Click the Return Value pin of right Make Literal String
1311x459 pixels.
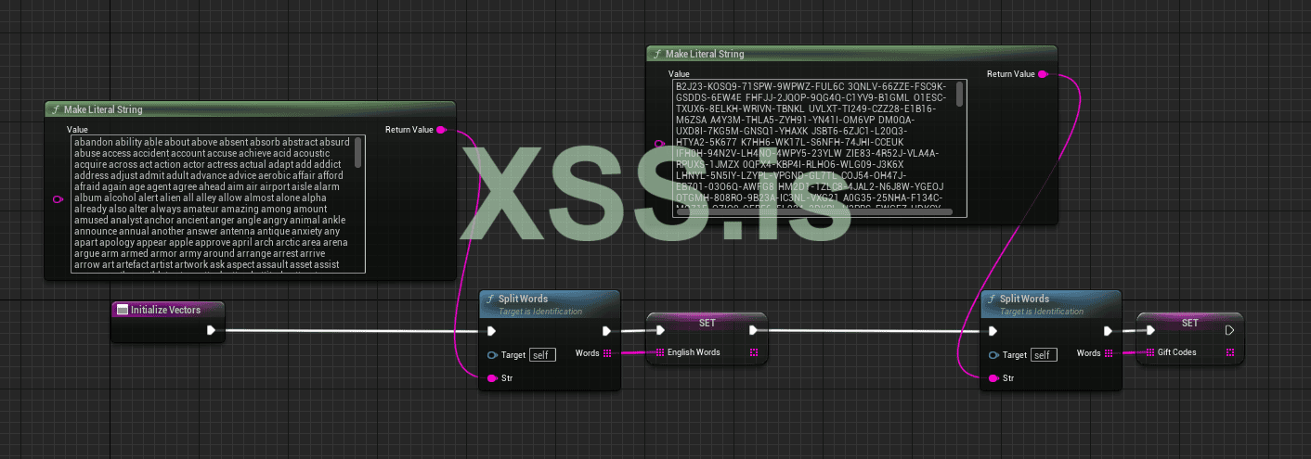(x=1042, y=74)
